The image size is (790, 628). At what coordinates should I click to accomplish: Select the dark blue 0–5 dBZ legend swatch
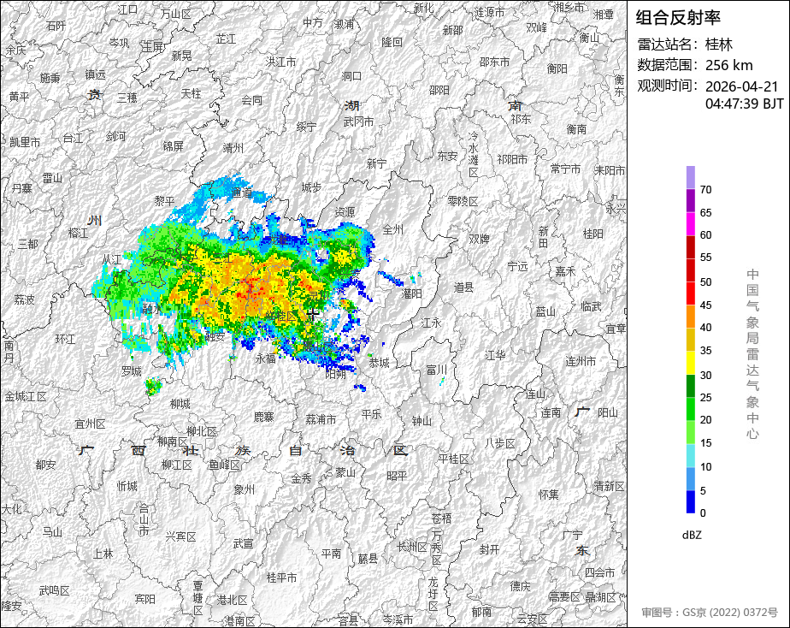tap(690, 502)
